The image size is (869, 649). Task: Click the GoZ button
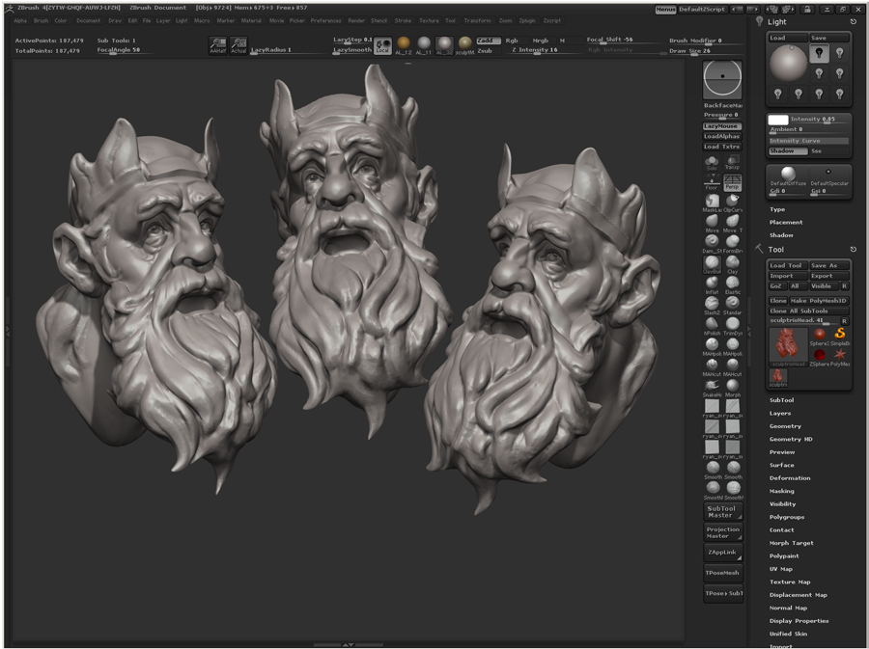pyautogui.click(x=776, y=286)
